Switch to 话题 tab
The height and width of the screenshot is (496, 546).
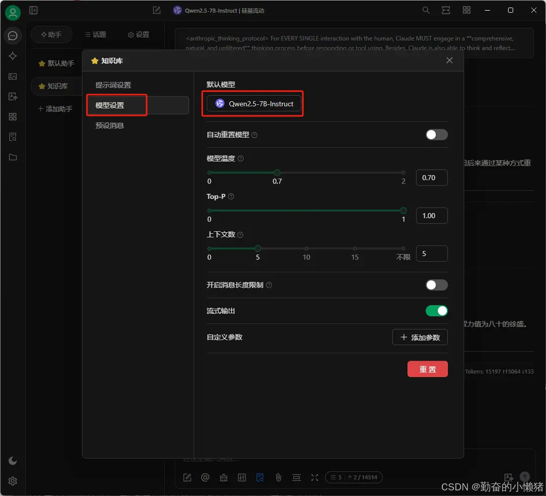(x=96, y=34)
